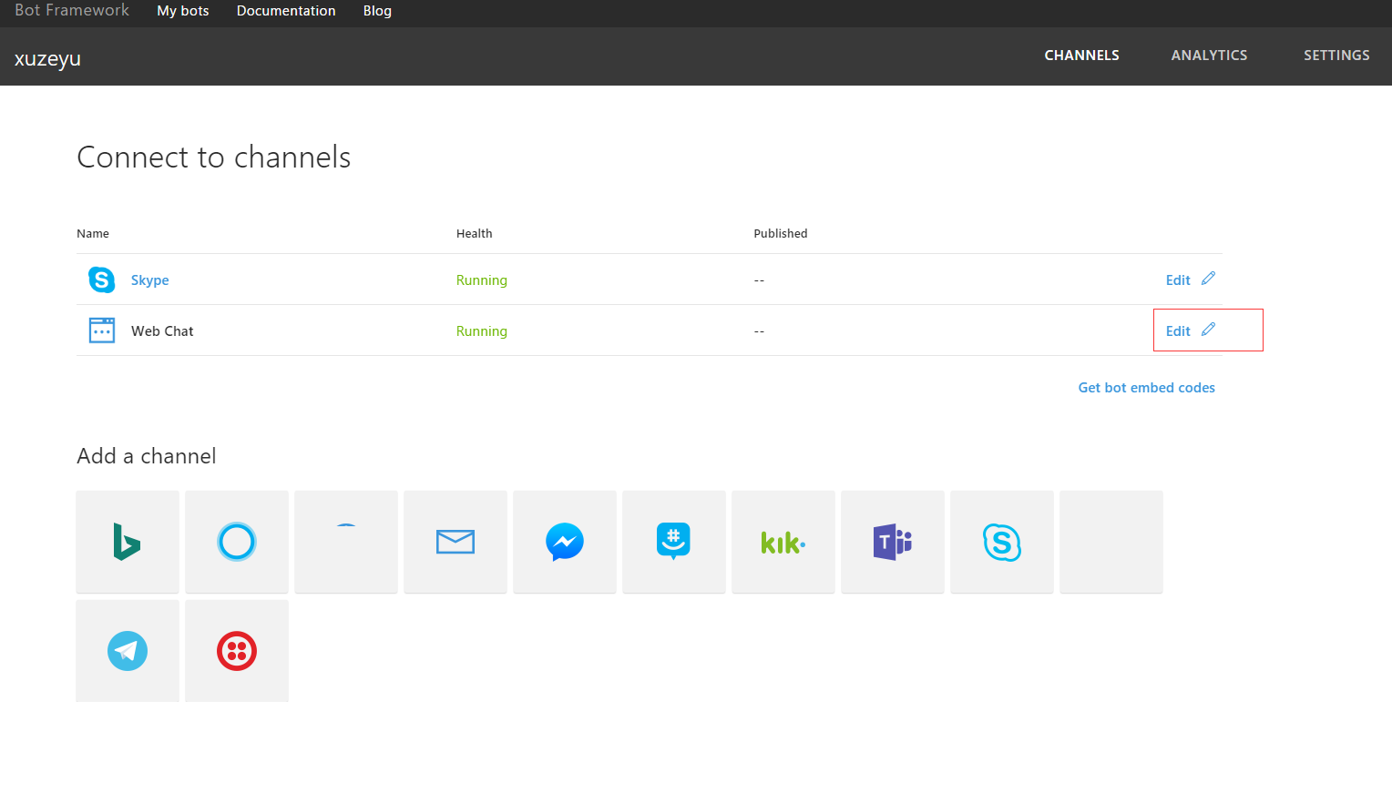Add the Telegram channel
Screen dimensions: 1392x803
click(x=128, y=651)
